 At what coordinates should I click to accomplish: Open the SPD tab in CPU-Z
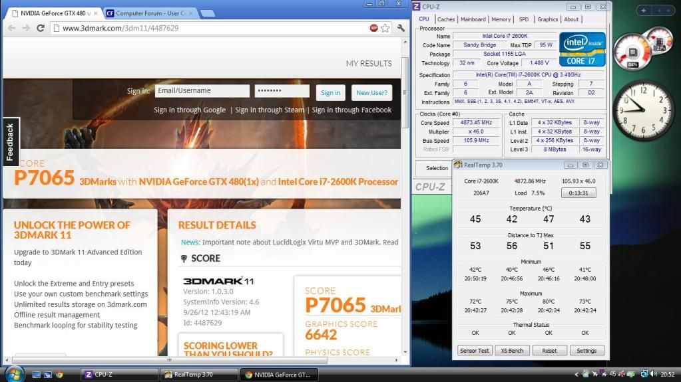(524, 19)
